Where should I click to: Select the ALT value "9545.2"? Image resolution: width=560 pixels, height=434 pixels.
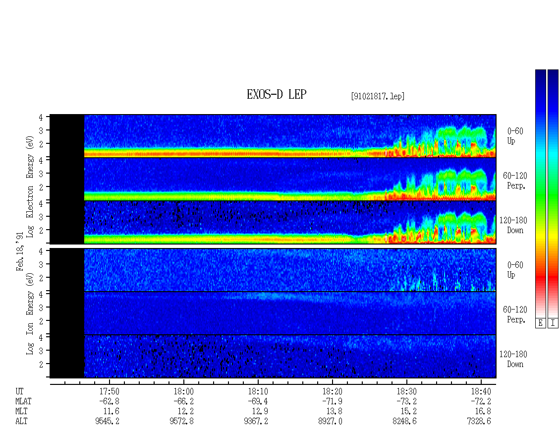point(108,421)
